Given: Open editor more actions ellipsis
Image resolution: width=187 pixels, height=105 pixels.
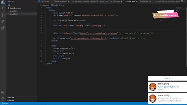Looking at the screenshot, I should click(x=185, y=1).
